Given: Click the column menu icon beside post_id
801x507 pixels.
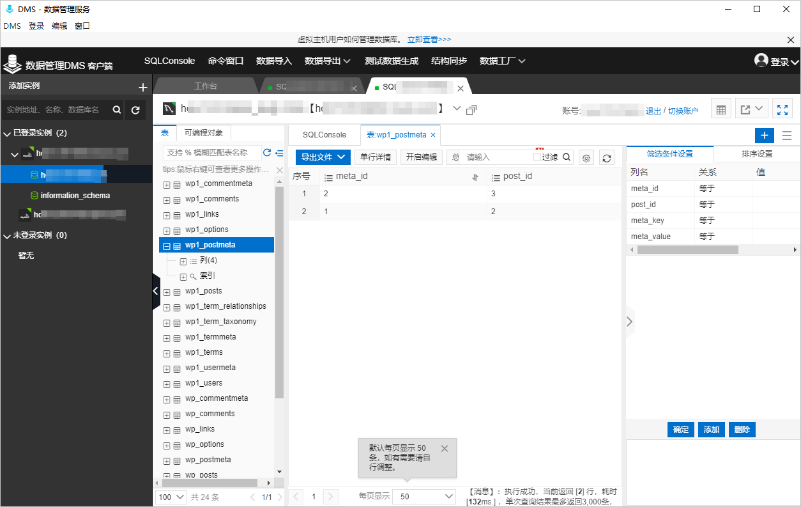Looking at the screenshot, I should [496, 177].
